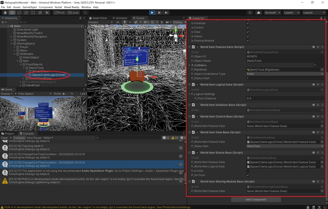Open the P_Status Item dropdown
Image resolution: width=328 pixels, height=209 pixels.
click(x=285, y=146)
